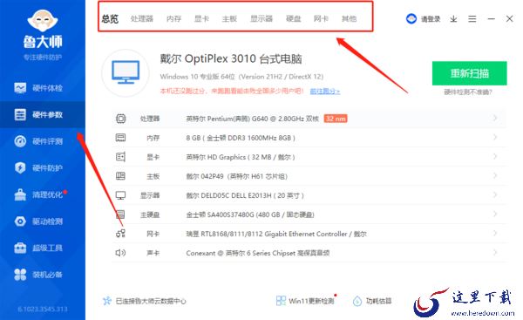Switch to the 主板 tab
The image size is (523, 320).
point(229,18)
